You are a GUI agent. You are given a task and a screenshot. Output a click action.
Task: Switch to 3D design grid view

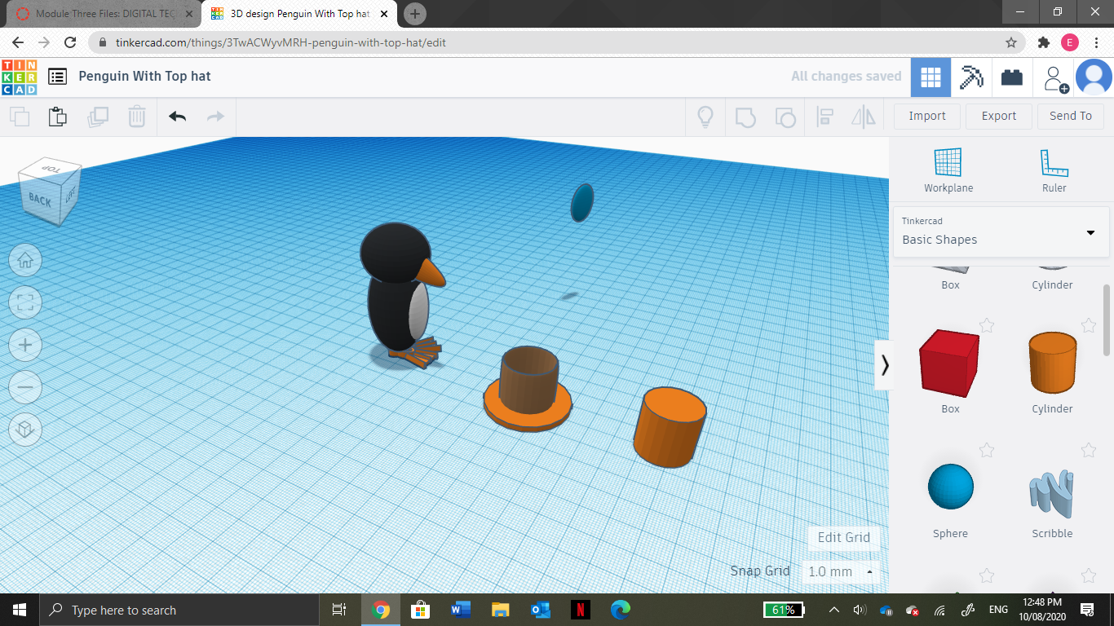[931, 77]
